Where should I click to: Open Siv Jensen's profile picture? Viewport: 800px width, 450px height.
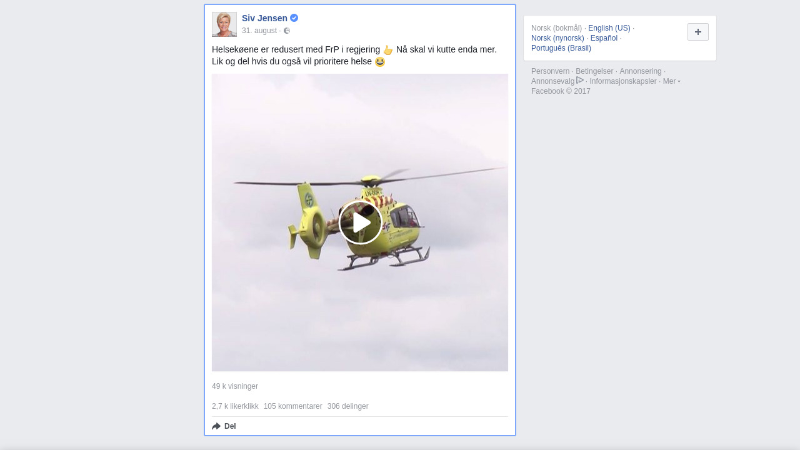pyautogui.click(x=224, y=24)
